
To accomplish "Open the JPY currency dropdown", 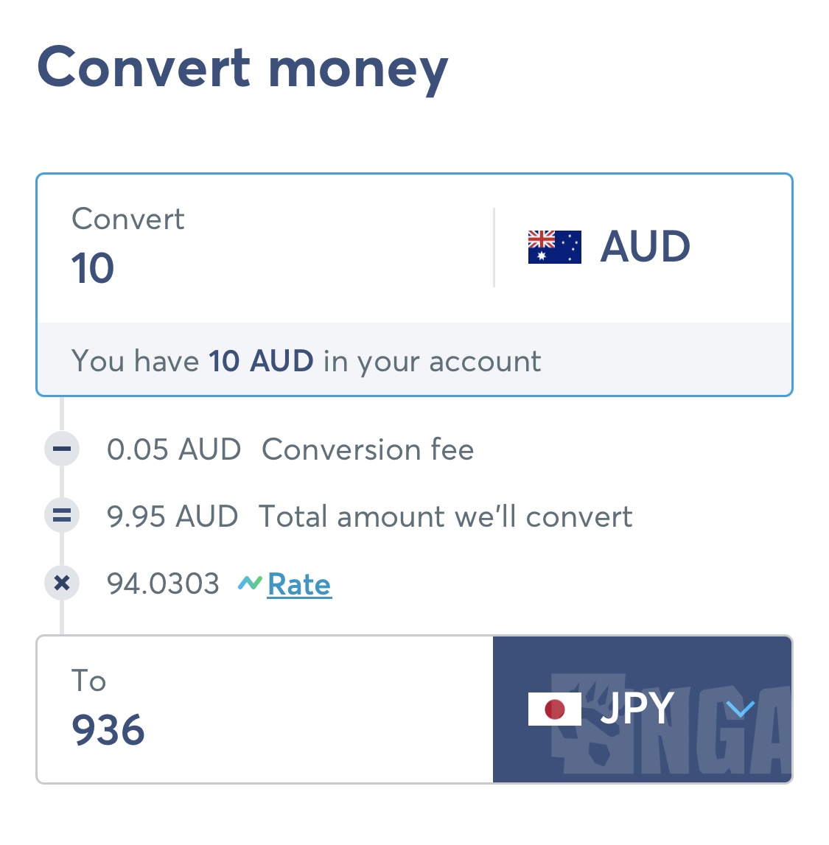I will click(x=643, y=708).
